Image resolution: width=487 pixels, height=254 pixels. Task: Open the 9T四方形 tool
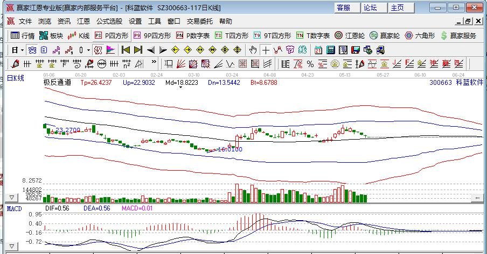click(x=272, y=35)
